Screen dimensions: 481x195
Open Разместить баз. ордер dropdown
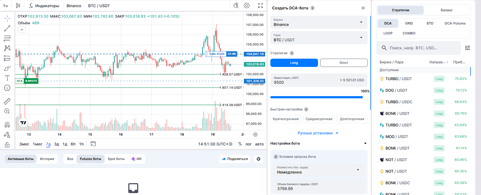[319, 170]
